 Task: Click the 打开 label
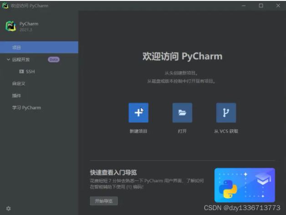click(182, 131)
